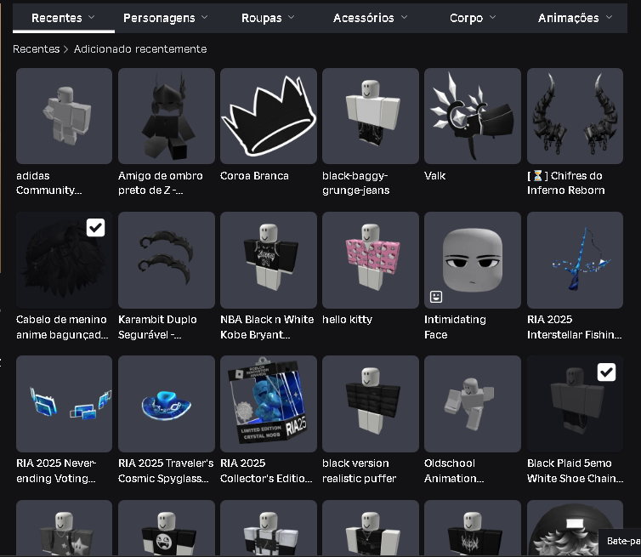Uncheck the Cabelo de menino anime hair
This screenshot has height=557, width=641.
(96, 228)
